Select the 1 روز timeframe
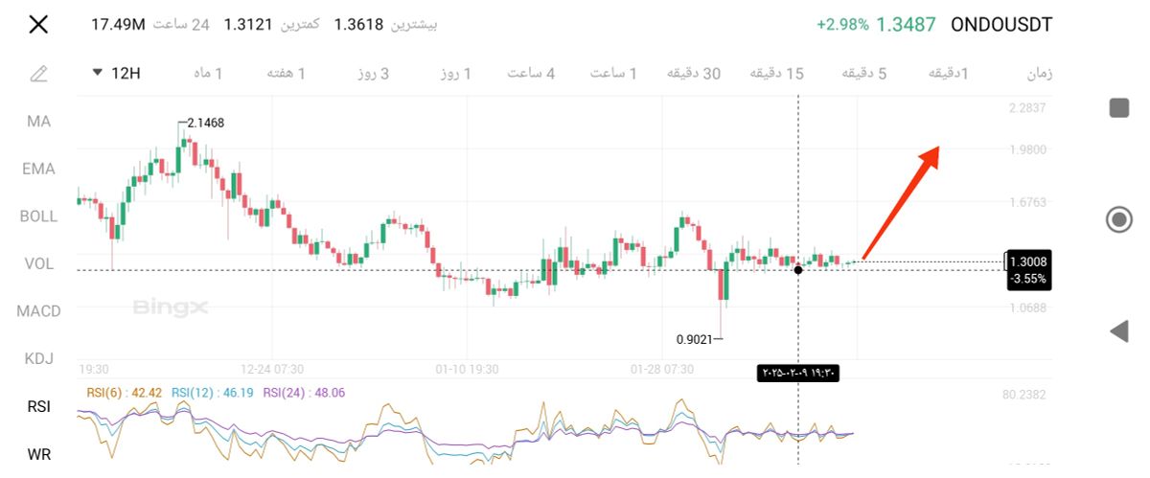This screenshot has height=478, width=1150. point(454,74)
